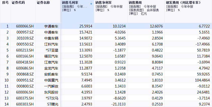
Task: Click the 证券名称 column header
Action: [43, 2]
